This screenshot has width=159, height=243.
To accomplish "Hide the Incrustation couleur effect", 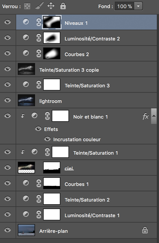I will 47,139.
